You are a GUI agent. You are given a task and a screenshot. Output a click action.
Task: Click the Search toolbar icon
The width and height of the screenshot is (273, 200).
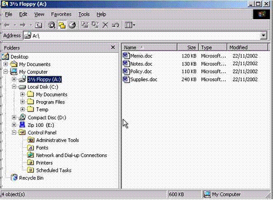[52, 25]
